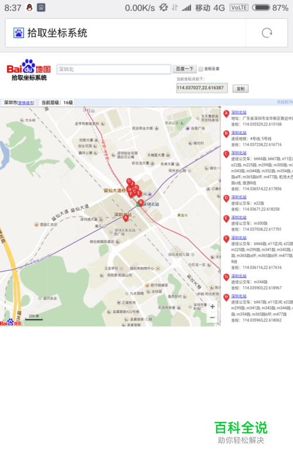This screenshot has height=463, width=293.
Task: Click the 留仙大道桥 label on map
Action: coord(115,190)
